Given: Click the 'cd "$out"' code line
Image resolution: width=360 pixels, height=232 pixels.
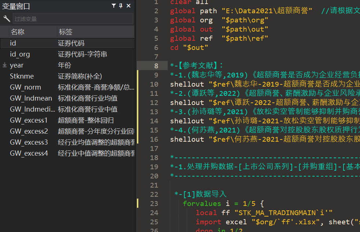Looking at the screenshot, I should 189,48.
